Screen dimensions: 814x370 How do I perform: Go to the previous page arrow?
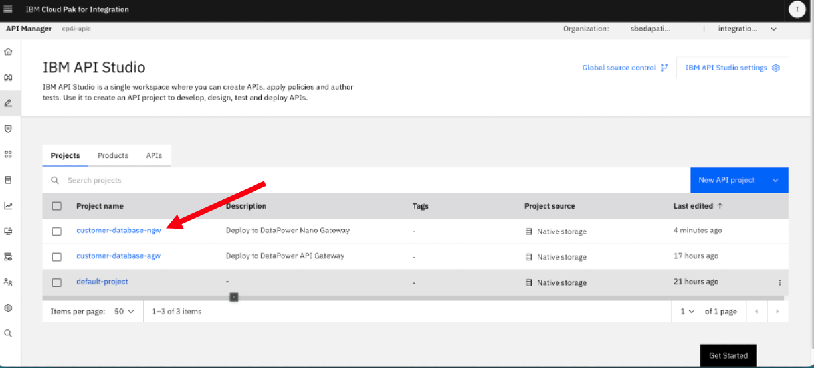(x=756, y=312)
